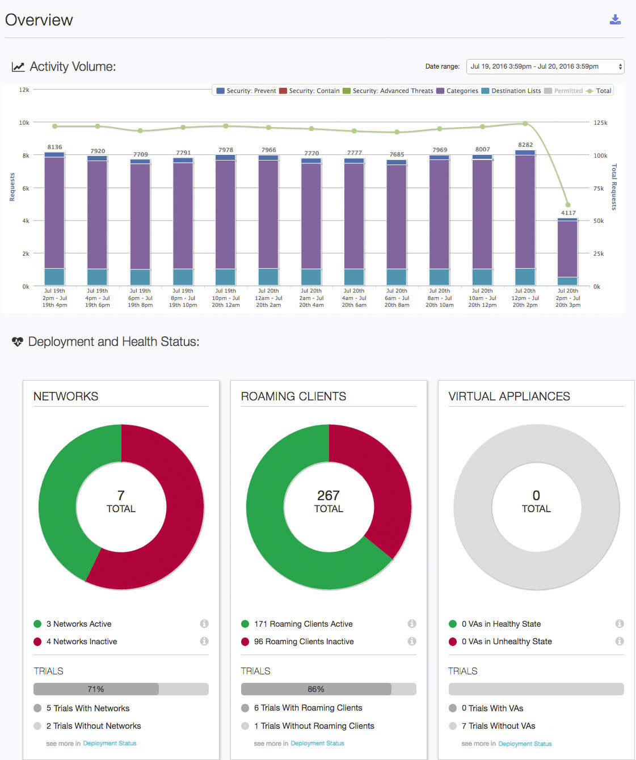
Task: Click the ROAMING CLIENTS card heading
Action: tap(293, 396)
